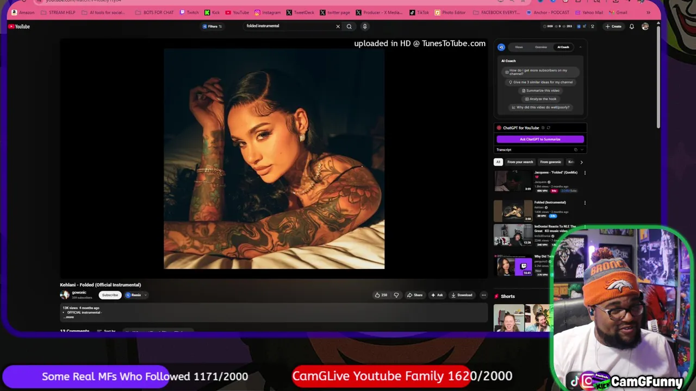This screenshot has width=696, height=391.
Task: Click the Kehlani video player
Action: coord(274,159)
